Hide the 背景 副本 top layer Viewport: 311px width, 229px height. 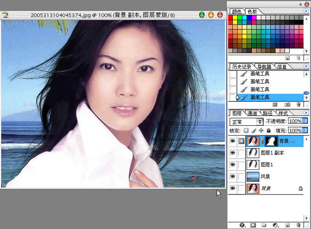(232, 141)
